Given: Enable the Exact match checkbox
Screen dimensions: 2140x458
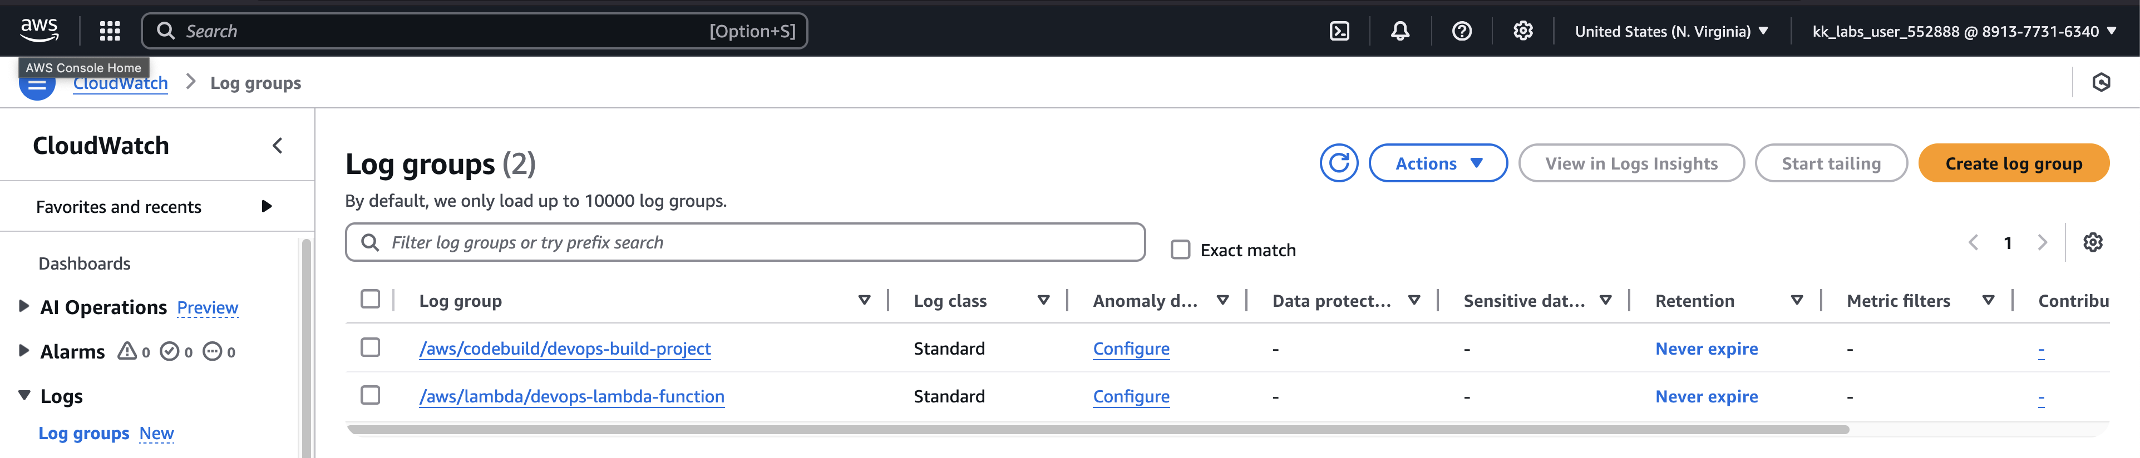Looking at the screenshot, I should coord(1180,250).
